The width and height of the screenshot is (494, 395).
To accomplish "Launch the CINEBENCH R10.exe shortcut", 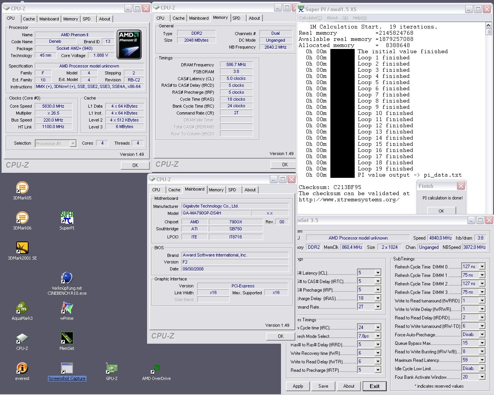I will click(67, 284).
